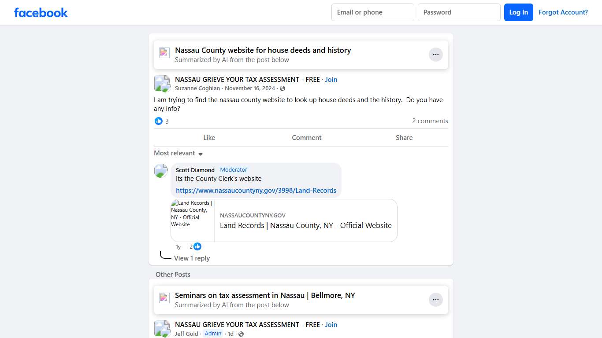Click Comment on the deeds post
The image size is (602, 338).
point(306,137)
